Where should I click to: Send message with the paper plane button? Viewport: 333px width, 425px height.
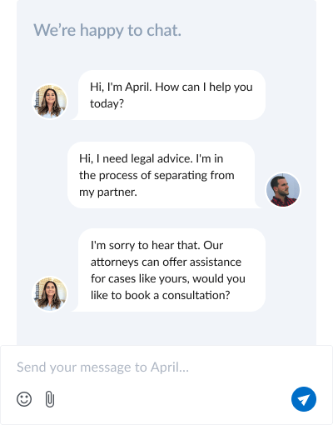coord(304,399)
